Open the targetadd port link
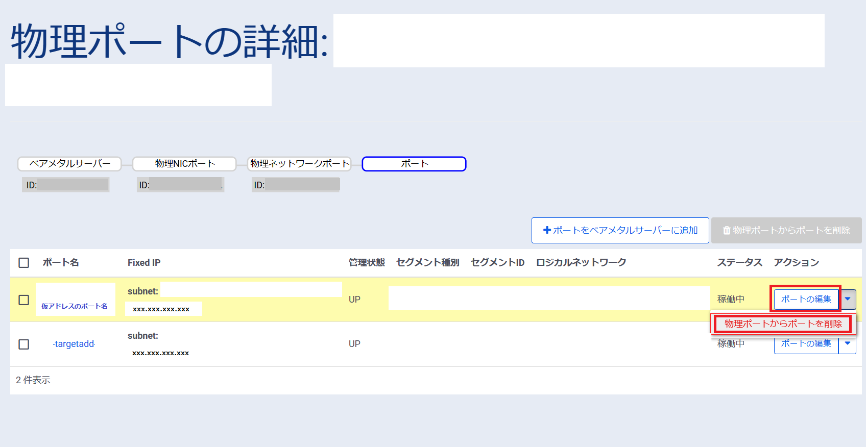866x447 pixels. pyautogui.click(x=74, y=344)
